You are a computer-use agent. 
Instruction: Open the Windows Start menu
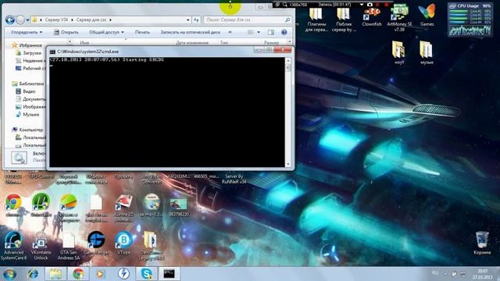[x=9, y=274]
